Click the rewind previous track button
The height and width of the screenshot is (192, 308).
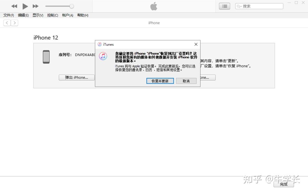coord(14,6)
